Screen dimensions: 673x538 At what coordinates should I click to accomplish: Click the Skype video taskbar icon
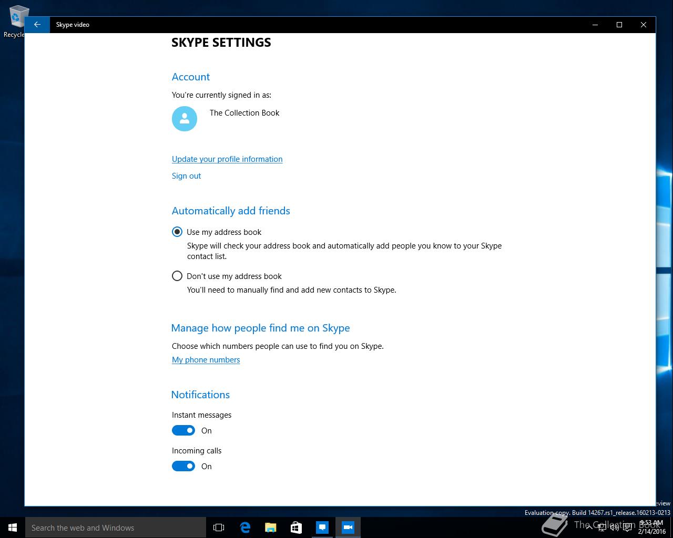(348, 527)
